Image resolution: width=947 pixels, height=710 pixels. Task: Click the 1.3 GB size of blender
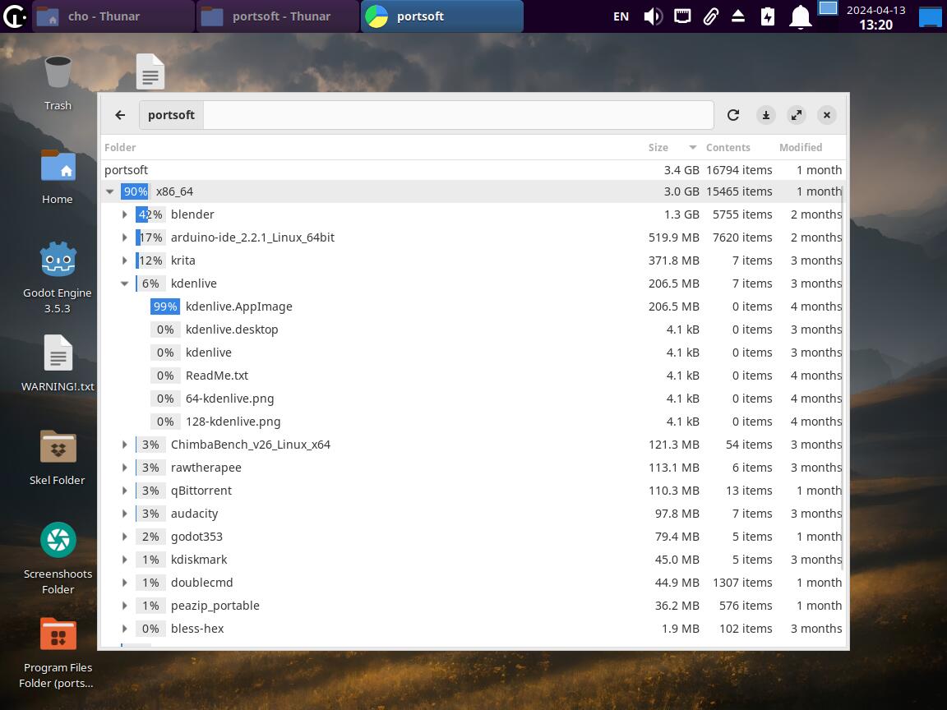coord(681,214)
